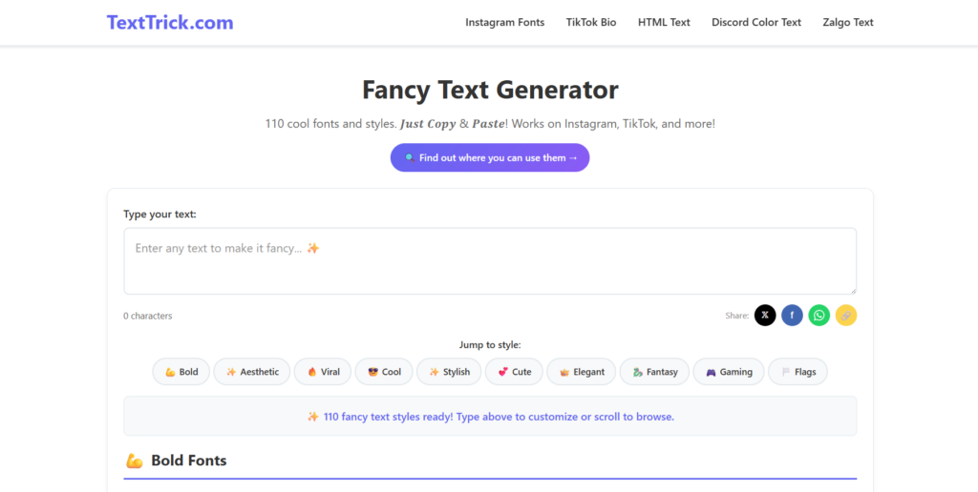The width and height of the screenshot is (978, 492).
Task: Jump to Bold style
Action: point(181,372)
